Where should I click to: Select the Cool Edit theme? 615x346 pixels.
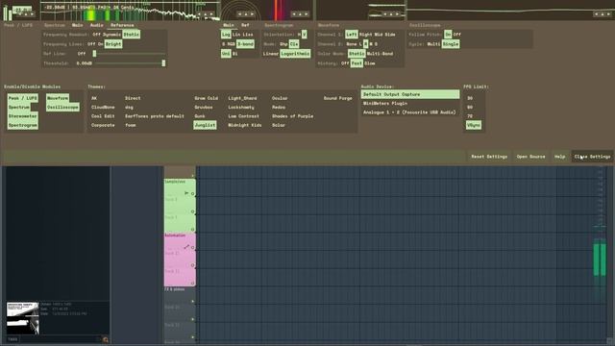[103, 116]
